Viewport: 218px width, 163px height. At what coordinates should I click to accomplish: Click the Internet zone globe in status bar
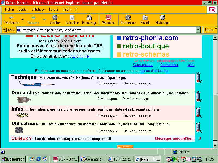coord(175,152)
